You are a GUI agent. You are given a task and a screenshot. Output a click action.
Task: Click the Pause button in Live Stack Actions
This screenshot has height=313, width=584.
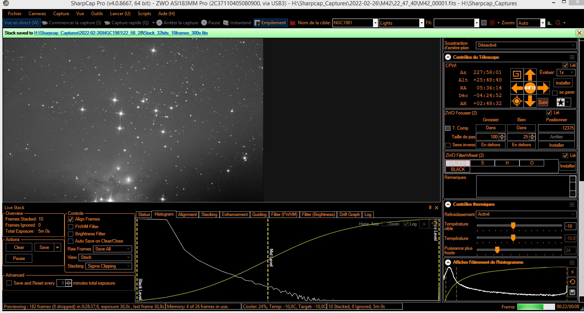[19, 258]
